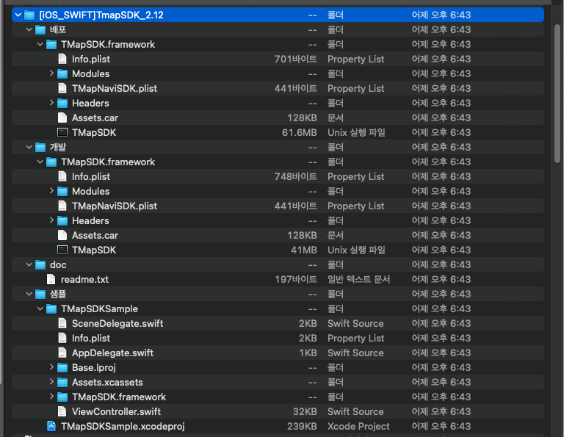Click the 32KB size value
This screenshot has width=564, height=437.
305,411
